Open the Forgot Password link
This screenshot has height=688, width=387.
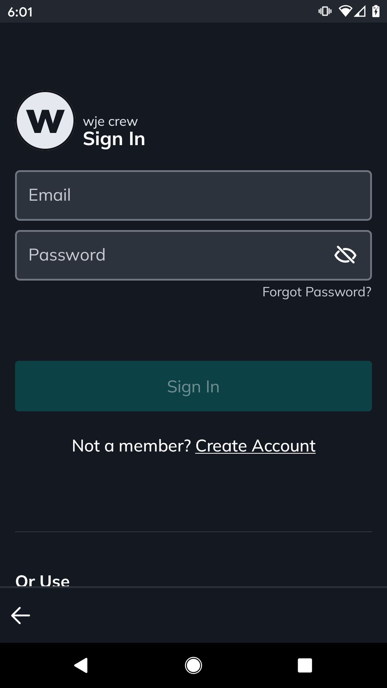tap(317, 292)
